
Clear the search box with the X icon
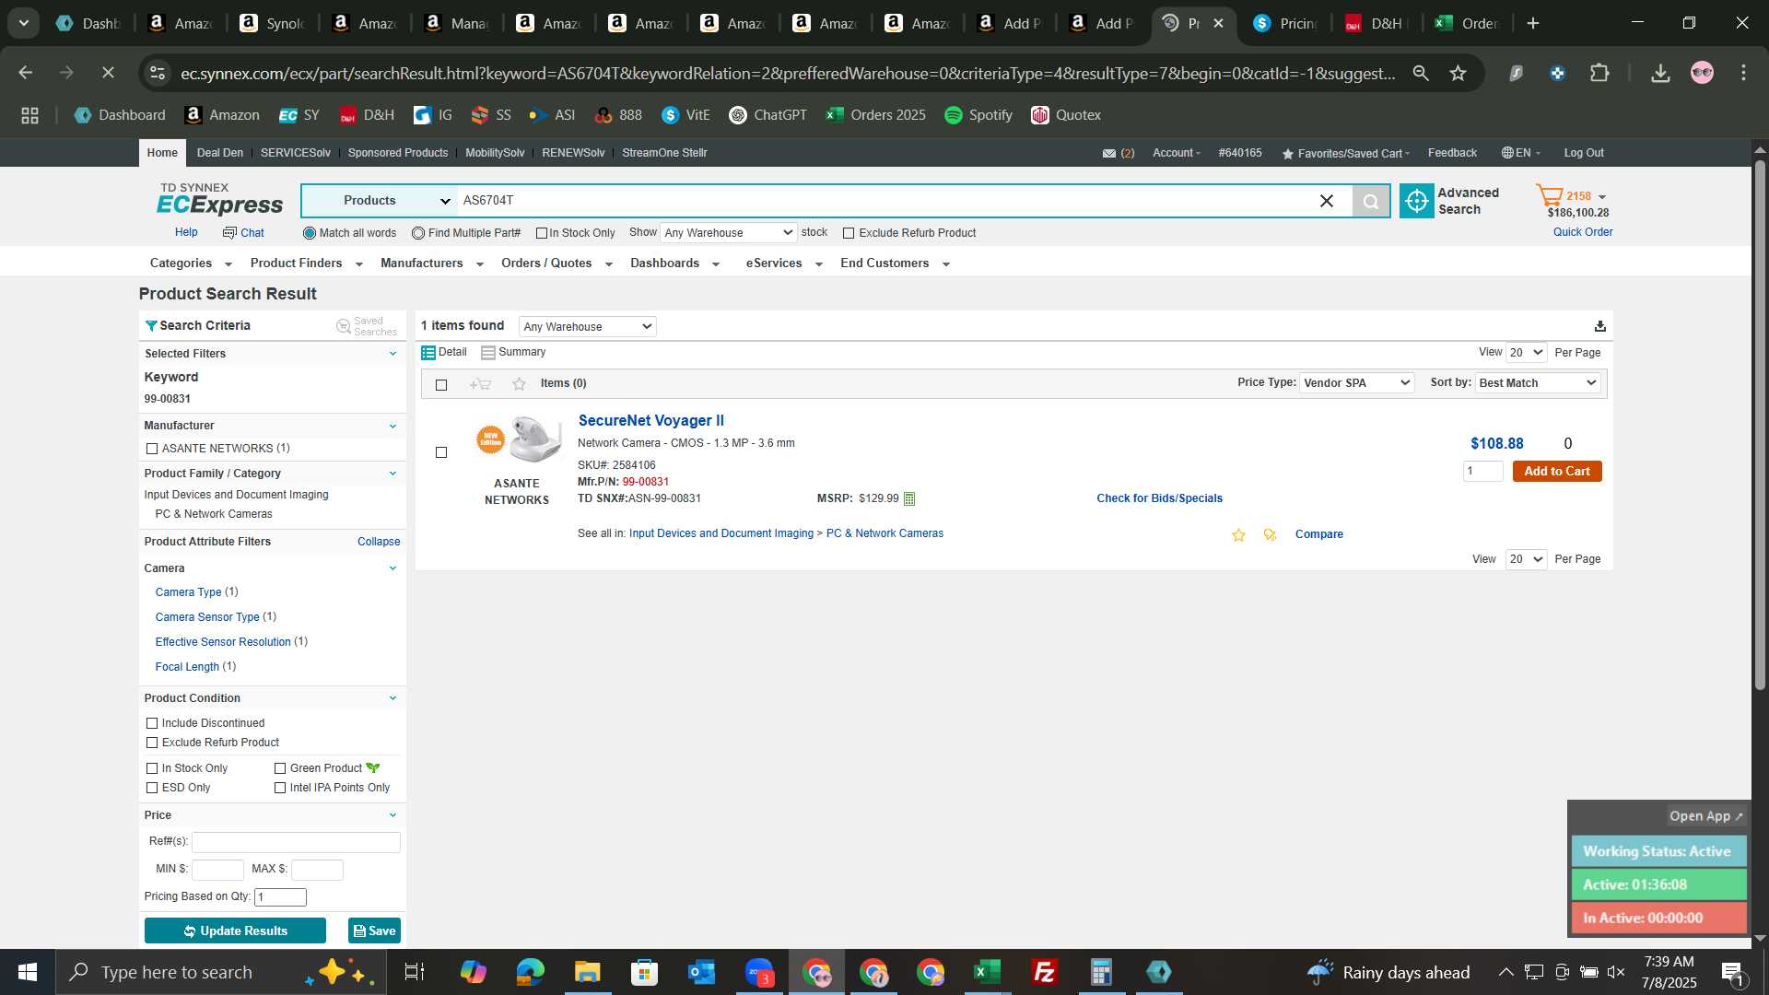1327,201
